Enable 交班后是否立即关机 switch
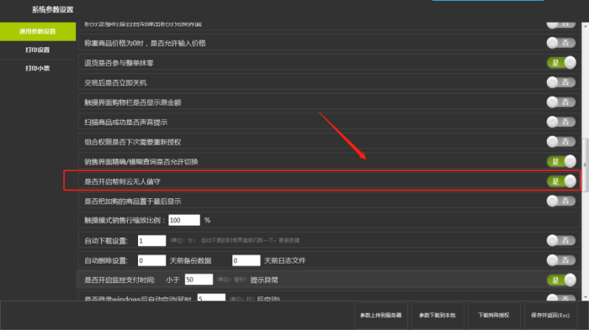Viewport: 589px width, 330px height. coord(561,82)
